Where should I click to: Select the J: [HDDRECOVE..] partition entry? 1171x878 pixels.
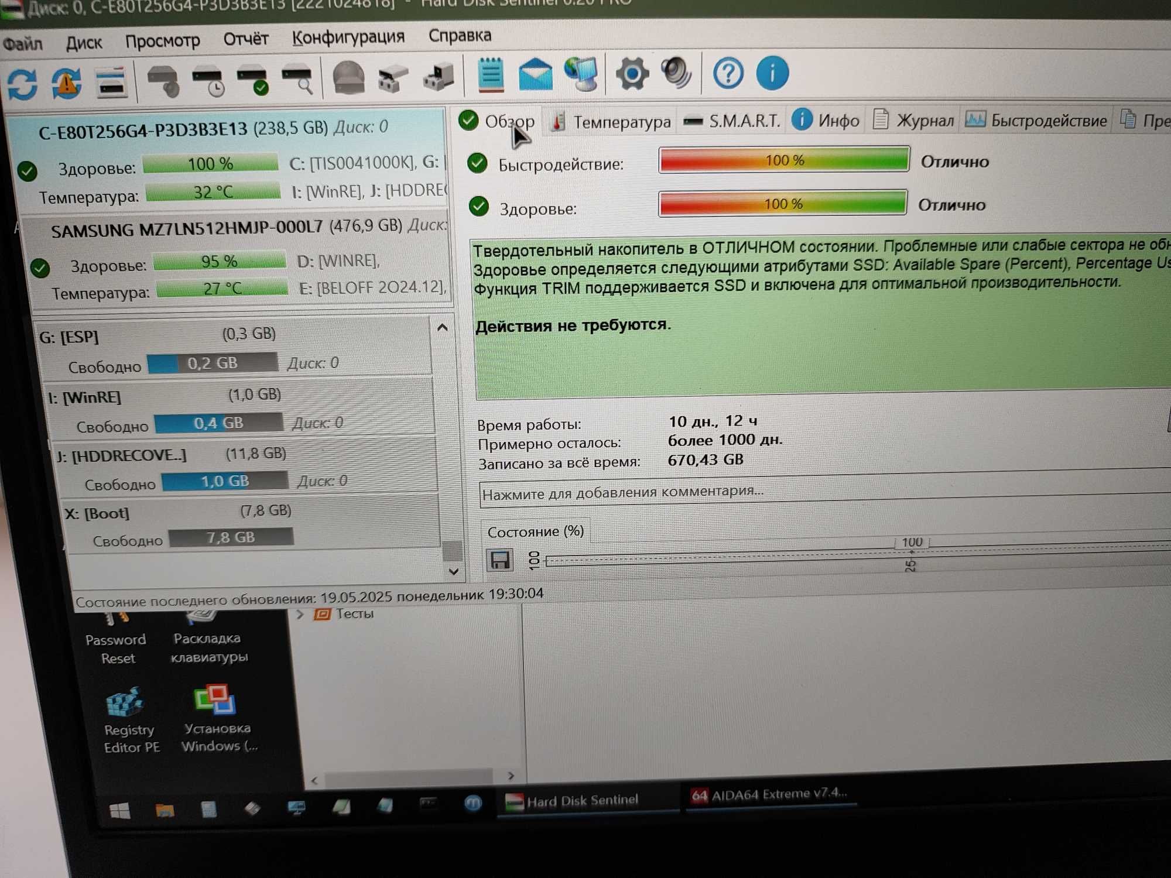coord(245,467)
